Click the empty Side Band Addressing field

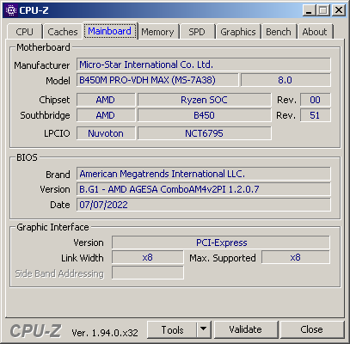point(148,273)
